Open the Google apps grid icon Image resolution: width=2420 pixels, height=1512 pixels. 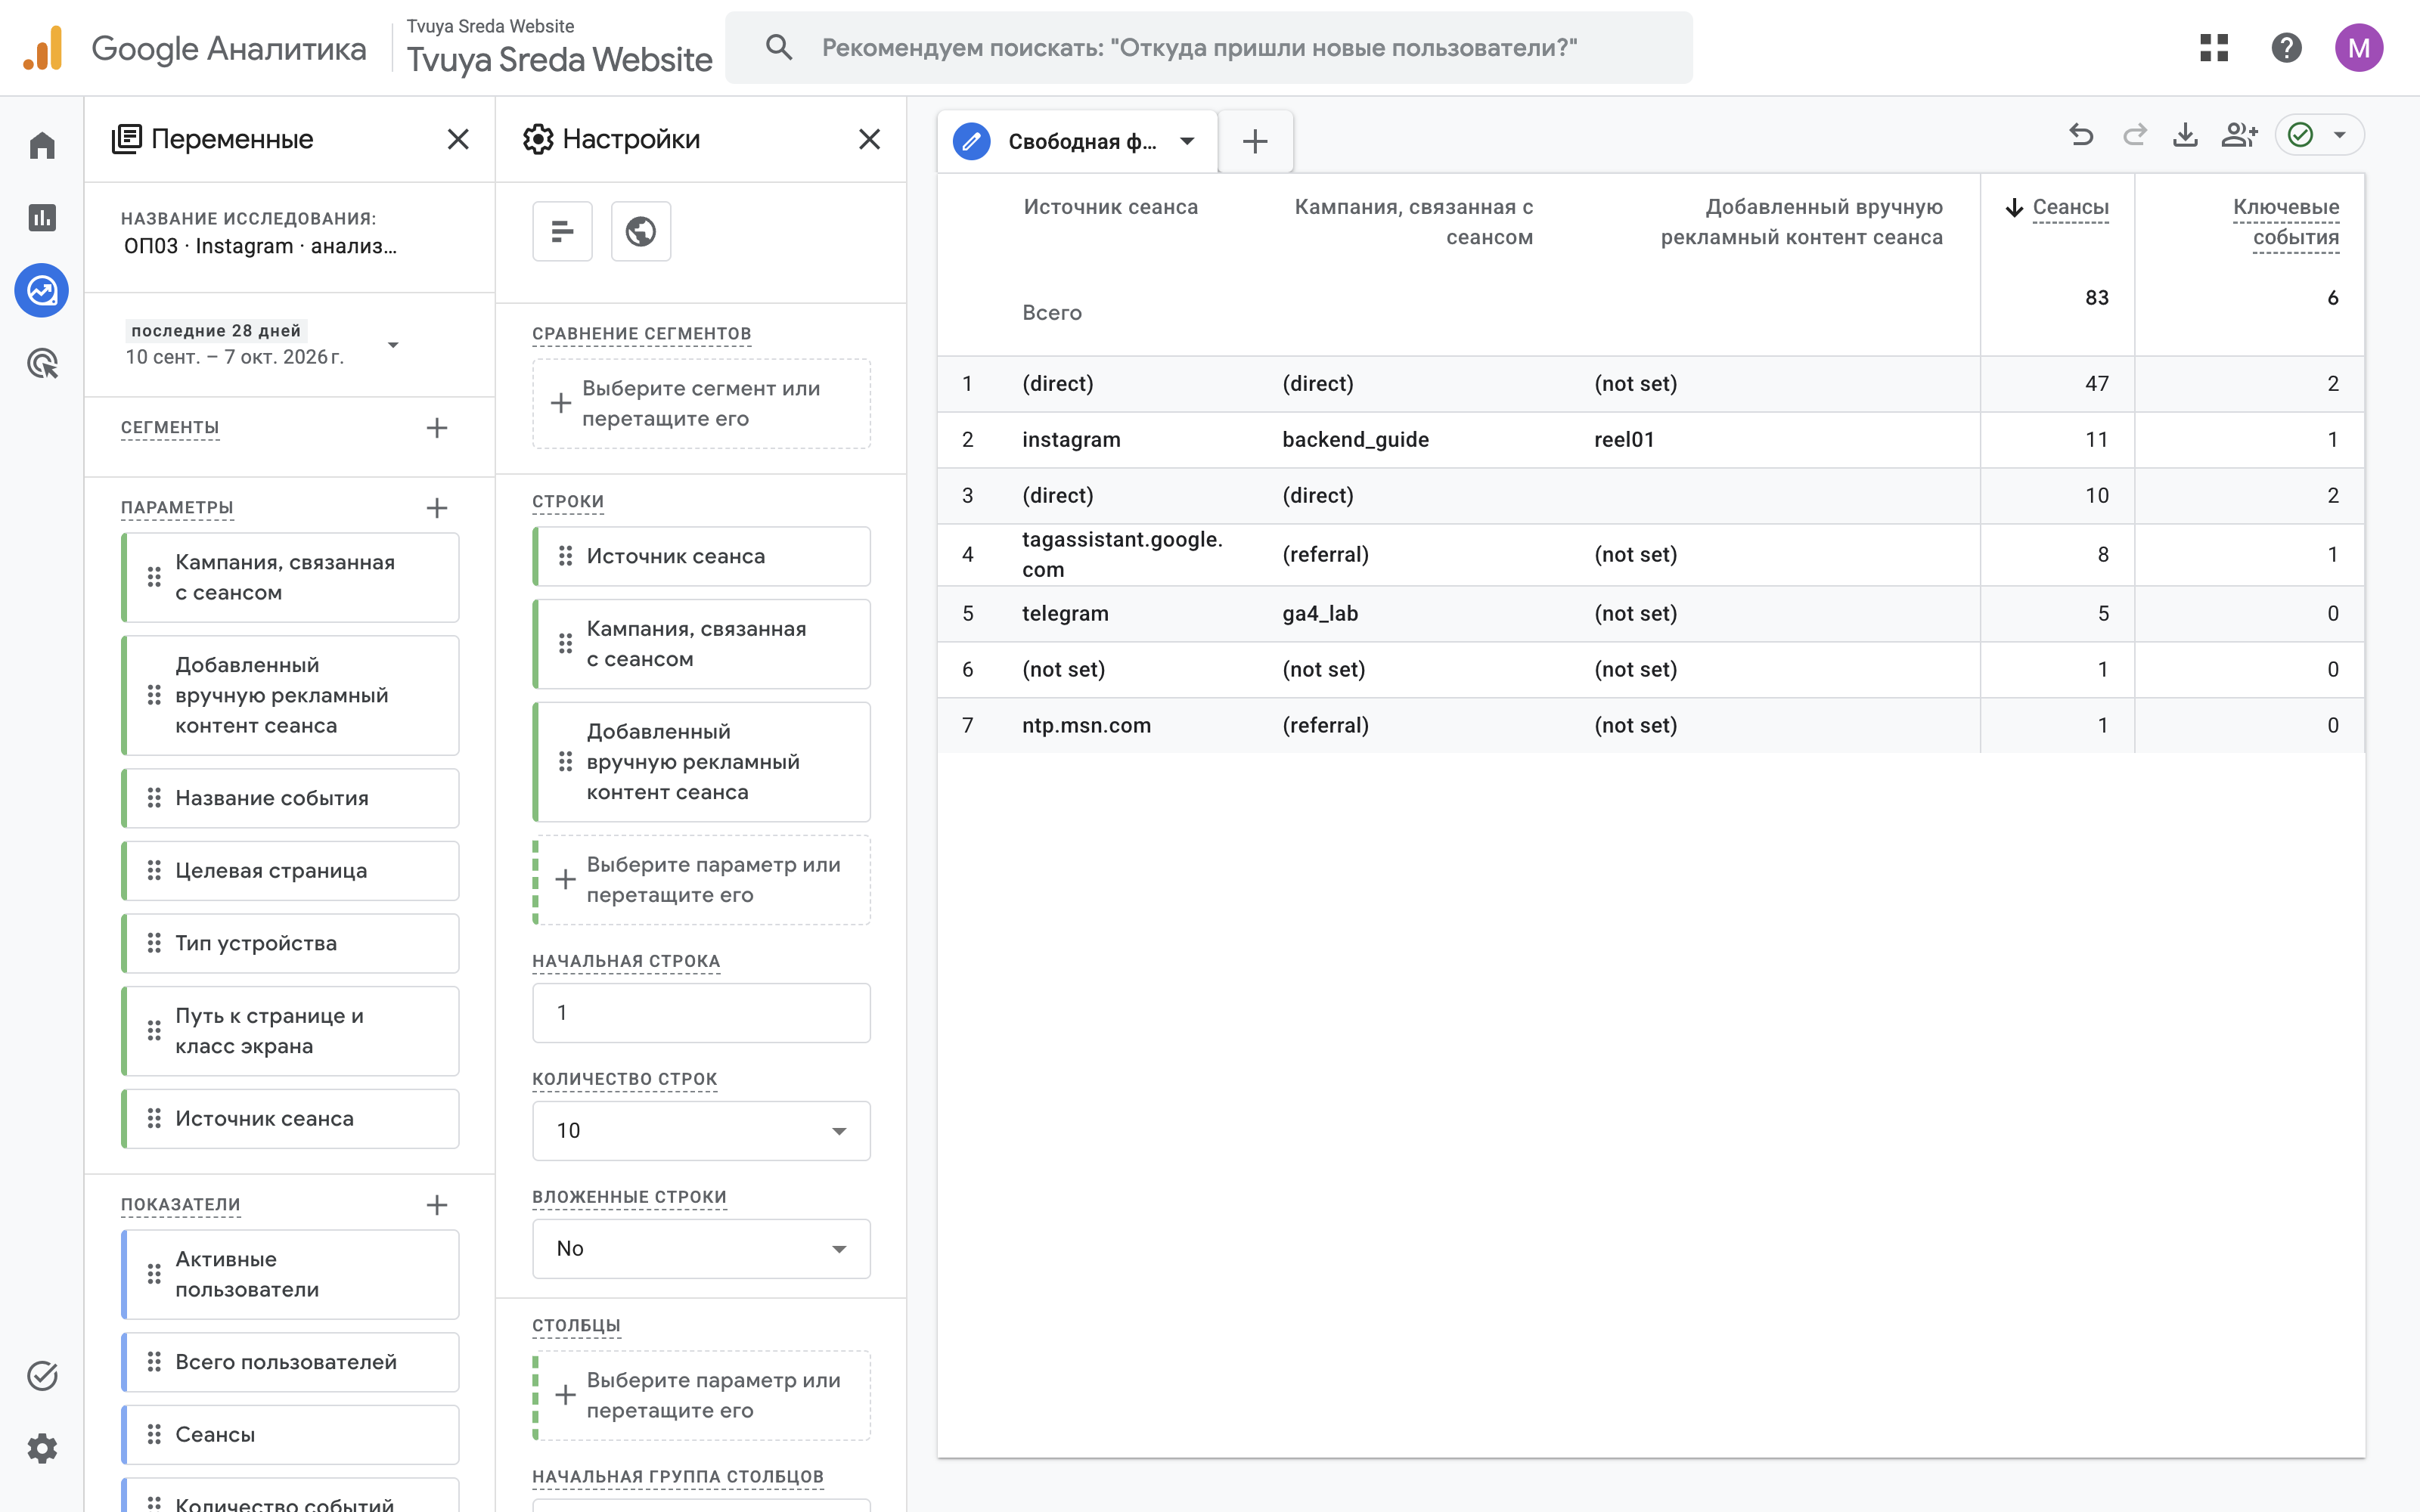2214,47
